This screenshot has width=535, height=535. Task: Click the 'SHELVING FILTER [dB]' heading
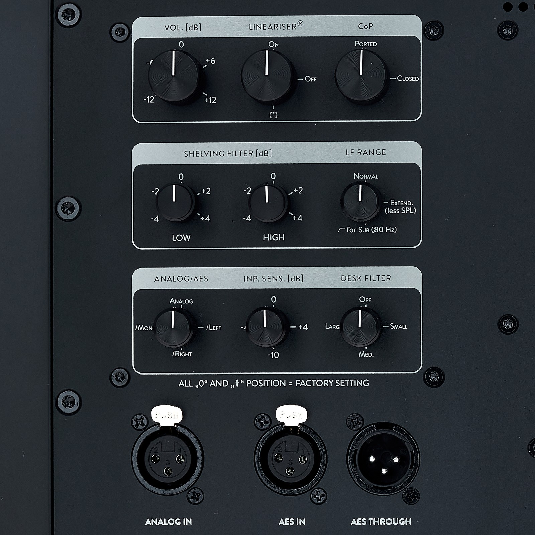tap(228, 153)
